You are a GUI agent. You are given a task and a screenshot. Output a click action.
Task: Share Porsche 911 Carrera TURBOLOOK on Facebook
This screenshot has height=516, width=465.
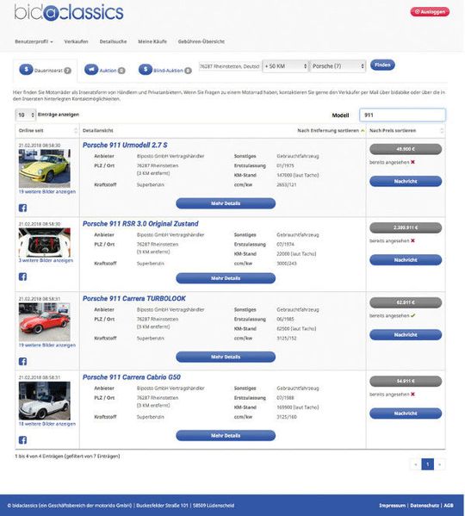(x=22, y=361)
